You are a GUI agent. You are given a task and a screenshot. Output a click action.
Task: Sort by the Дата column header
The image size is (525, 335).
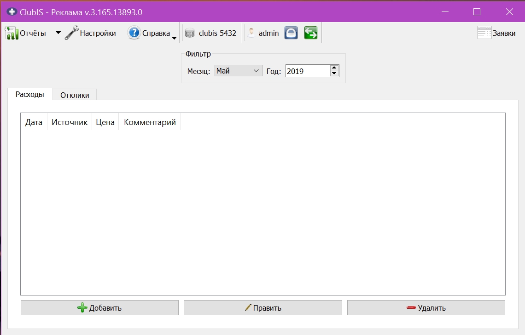point(34,122)
